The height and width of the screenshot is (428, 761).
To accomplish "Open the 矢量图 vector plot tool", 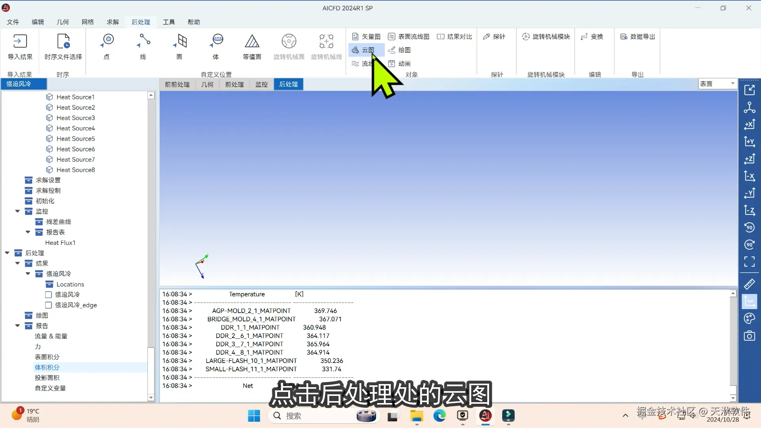I will point(366,36).
